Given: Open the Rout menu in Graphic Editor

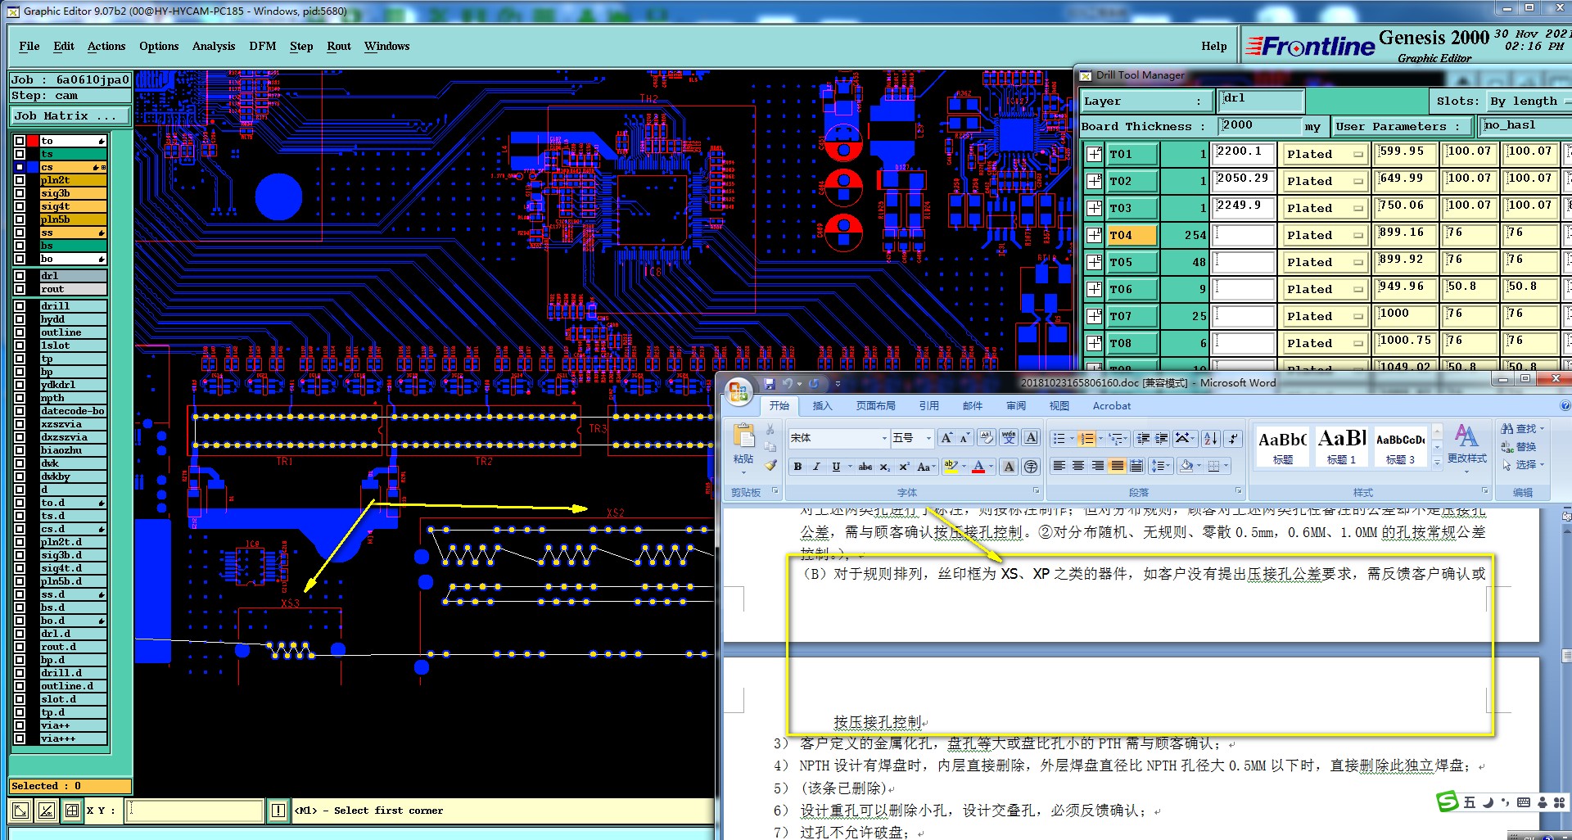Looking at the screenshot, I should pos(339,46).
